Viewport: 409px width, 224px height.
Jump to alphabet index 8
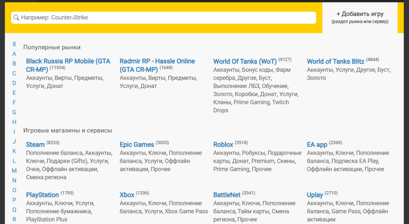[x=14, y=44]
